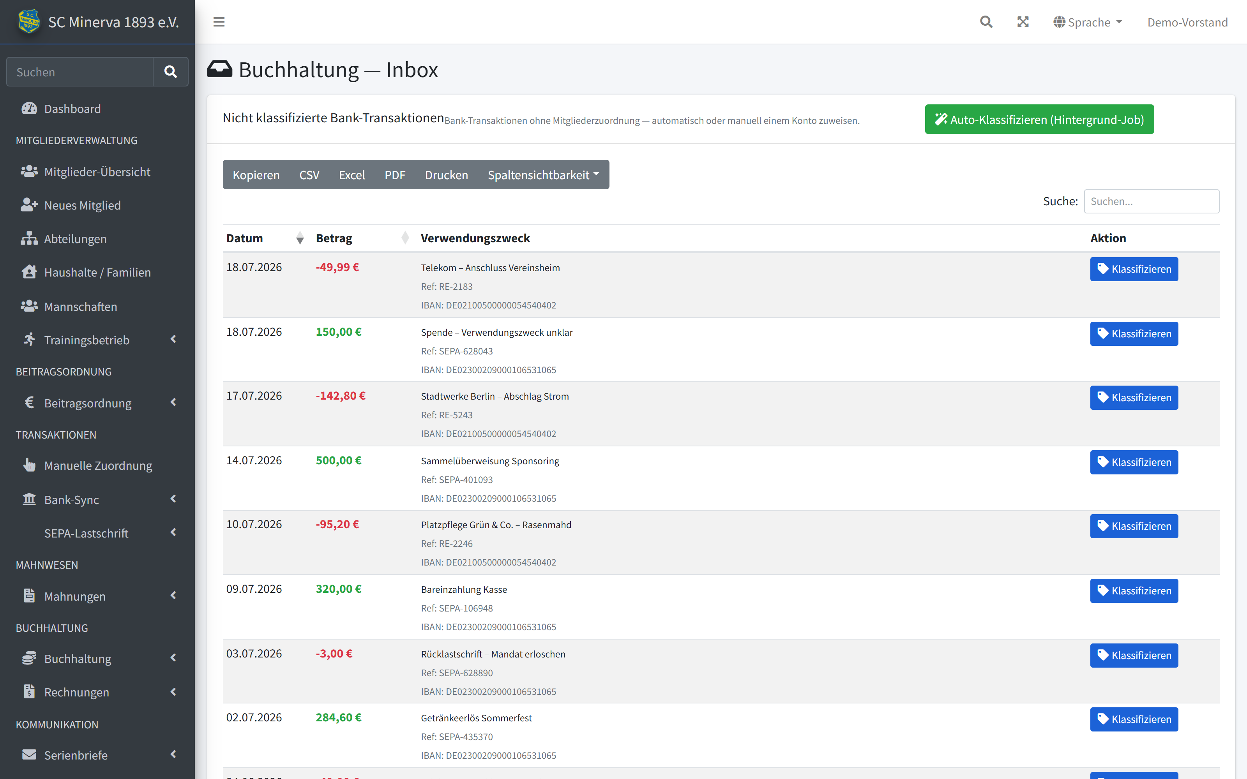Viewport: 1247px width, 779px height.
Task: Export table as CSV
Action: [309, 174]
